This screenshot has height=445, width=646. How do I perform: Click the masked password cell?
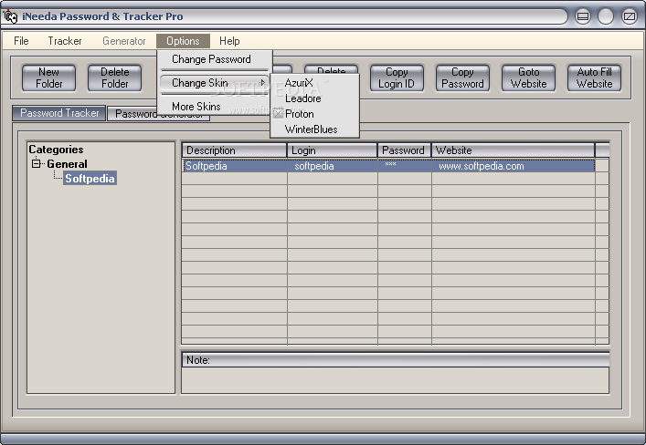[x=405, y=166]
